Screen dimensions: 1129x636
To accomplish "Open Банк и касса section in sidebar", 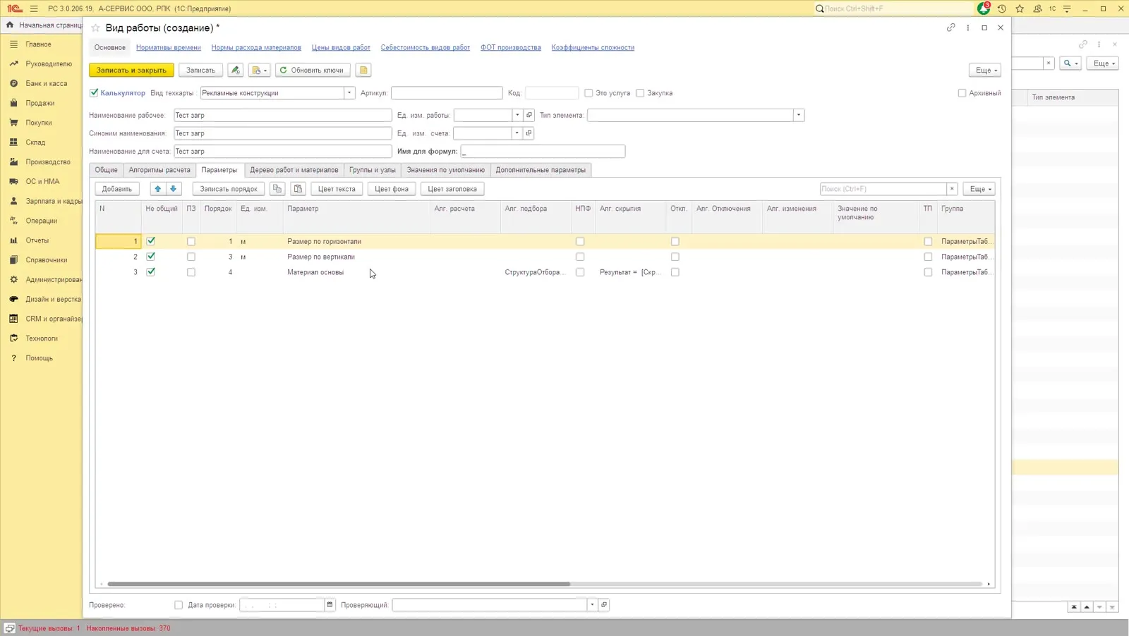I will point(47,83).
